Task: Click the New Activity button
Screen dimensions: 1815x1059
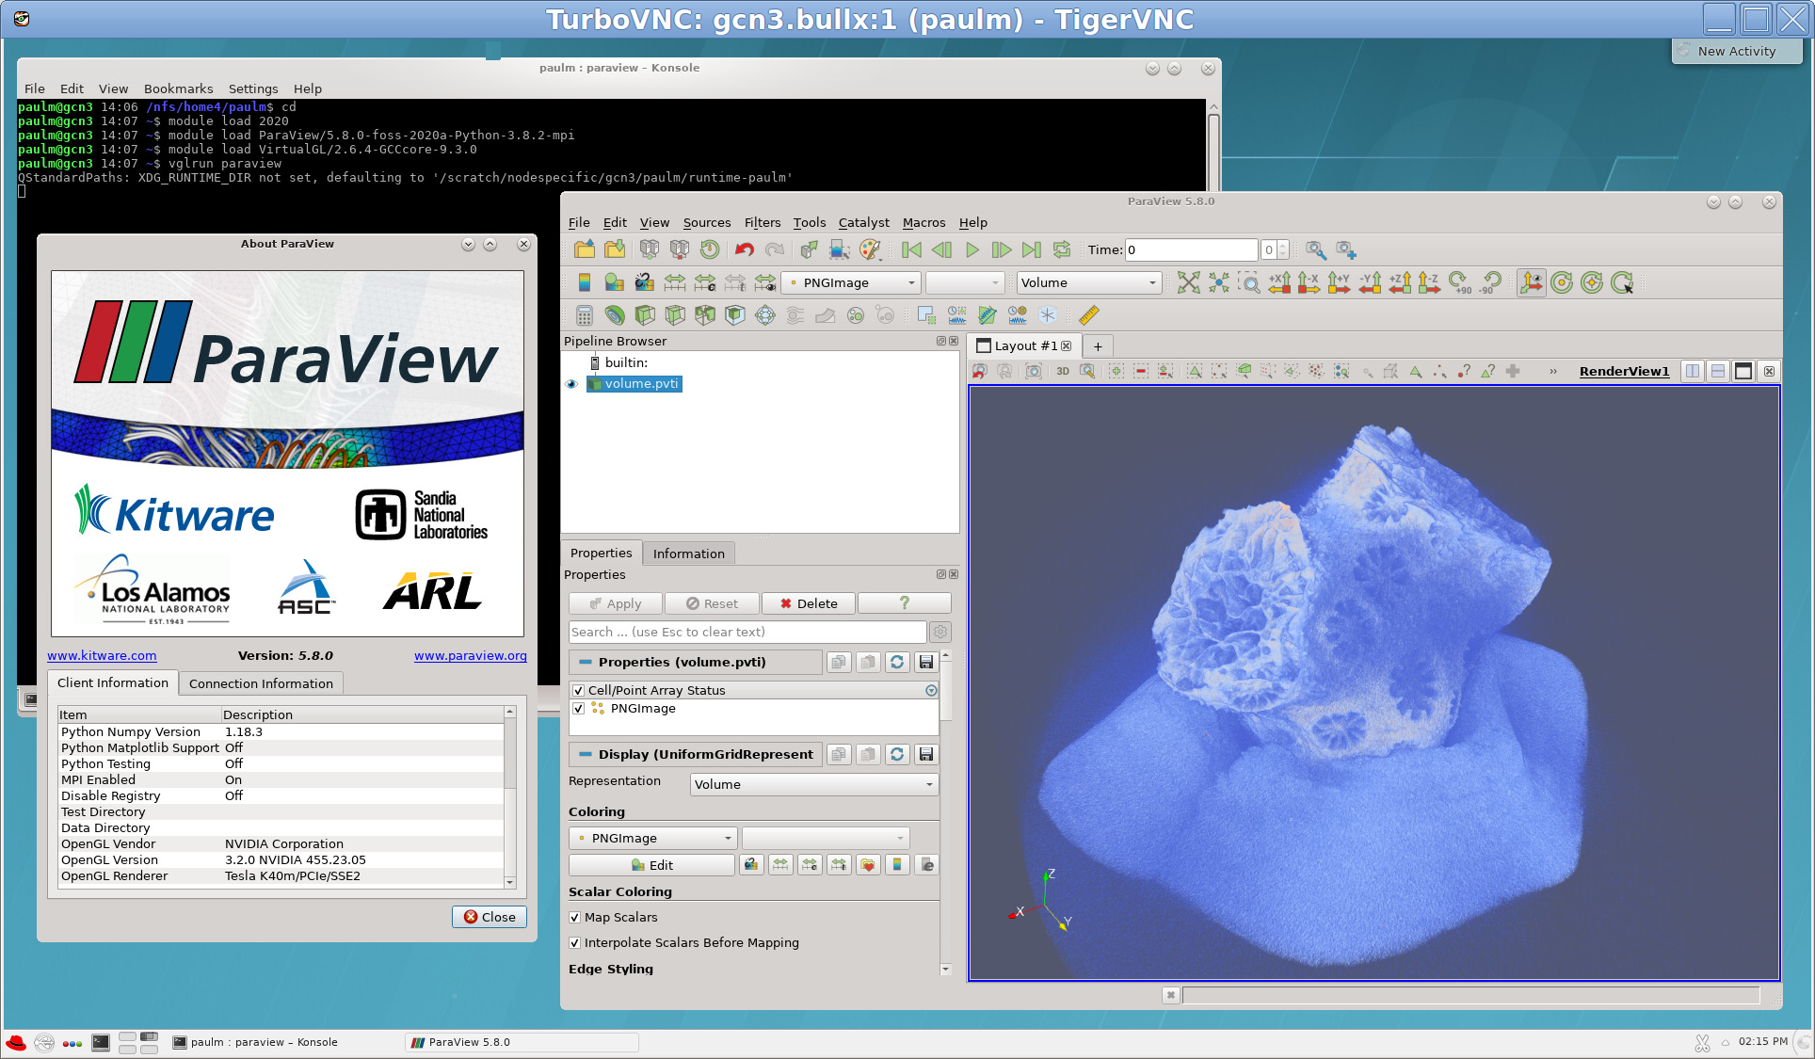Action: [1737, 51]
